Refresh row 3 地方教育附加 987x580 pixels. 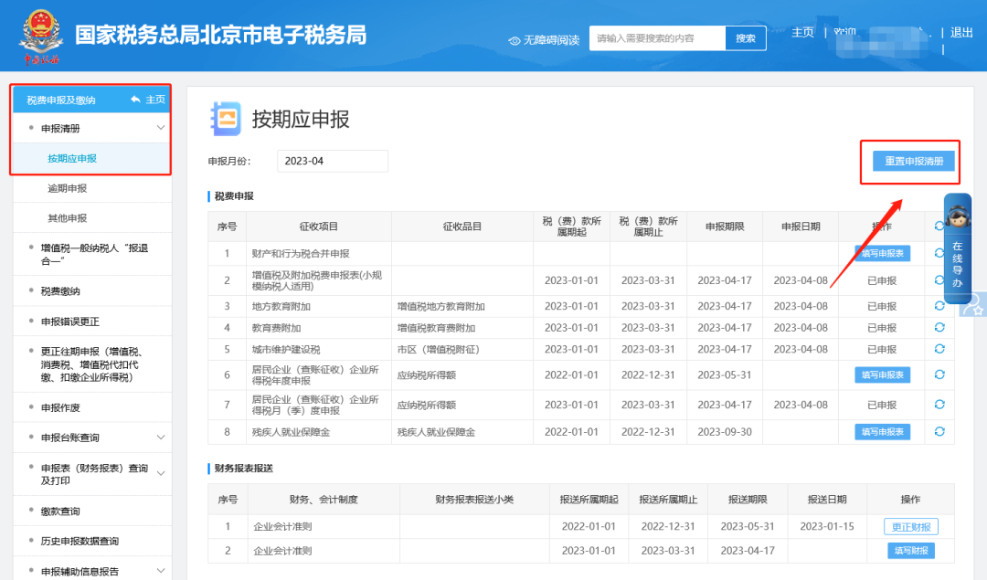pos(939,306)
